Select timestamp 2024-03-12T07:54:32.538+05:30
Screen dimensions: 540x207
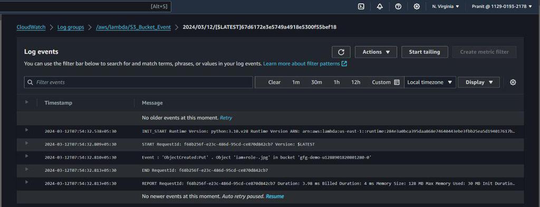click(81, 131)
